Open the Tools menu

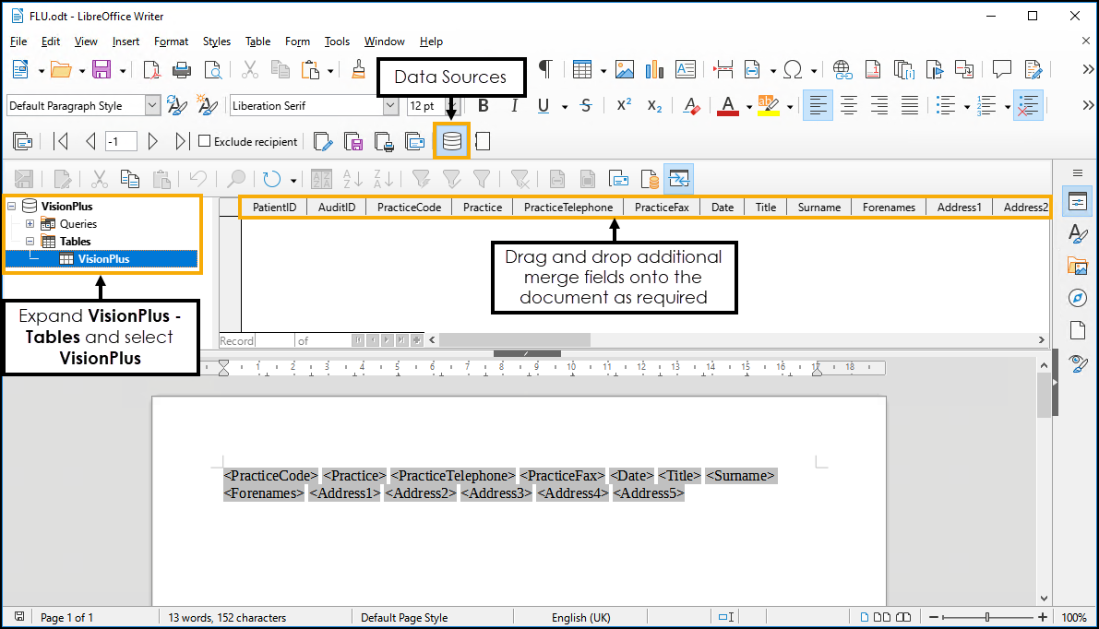pos(337,42)
